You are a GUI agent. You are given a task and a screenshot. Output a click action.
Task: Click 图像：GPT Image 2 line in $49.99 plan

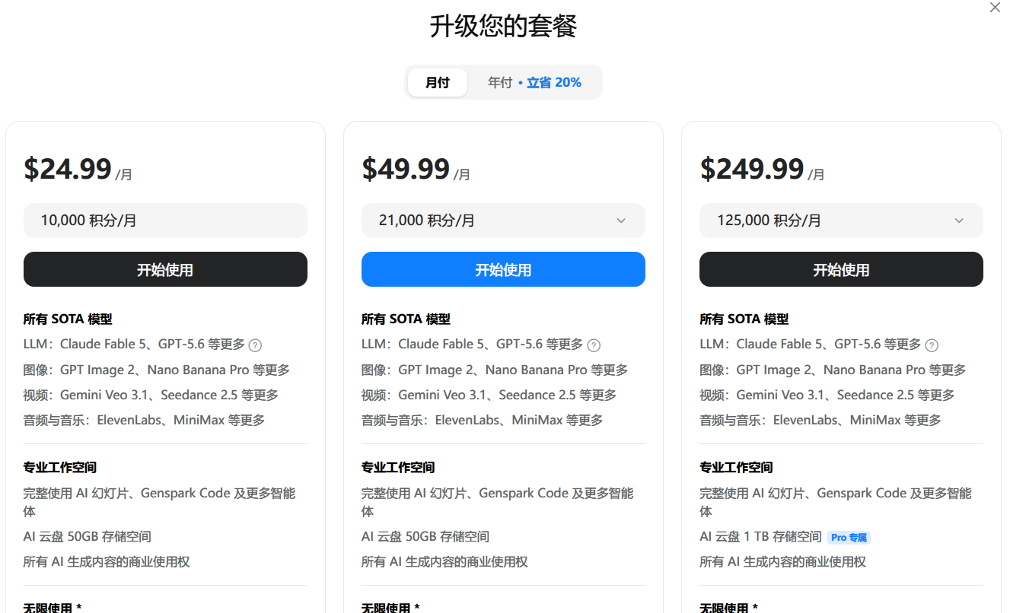pyautogui.click(x=495, y=370)
